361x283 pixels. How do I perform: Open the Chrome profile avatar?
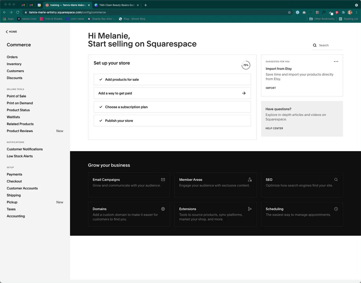tap(350, 12)
